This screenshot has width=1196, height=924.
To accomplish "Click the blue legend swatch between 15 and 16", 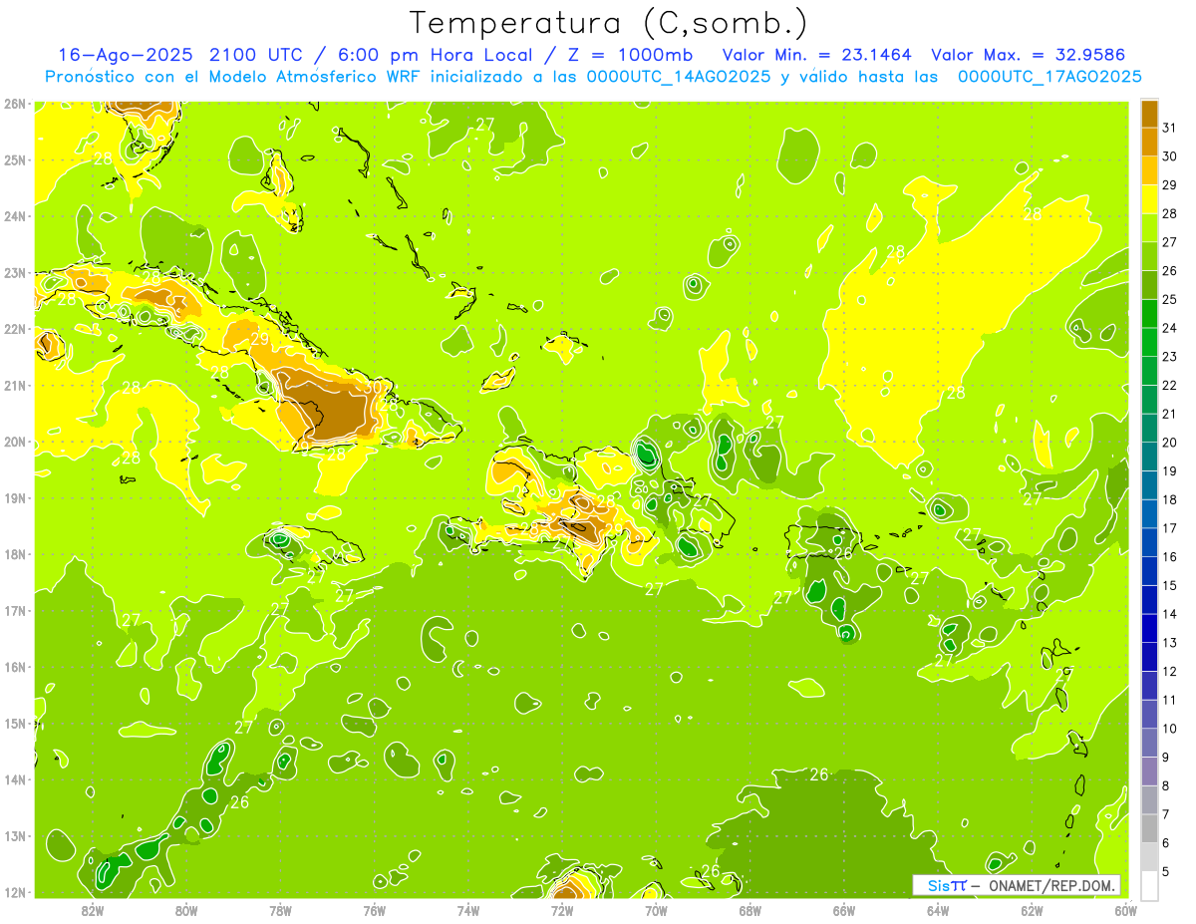I will click(1149, 570).
